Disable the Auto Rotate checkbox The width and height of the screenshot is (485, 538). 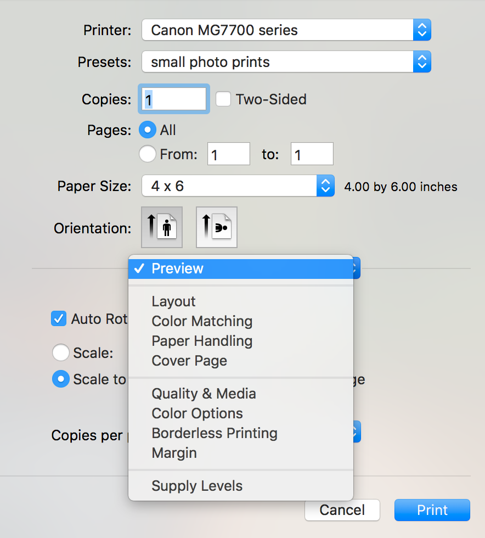(59, 318)
